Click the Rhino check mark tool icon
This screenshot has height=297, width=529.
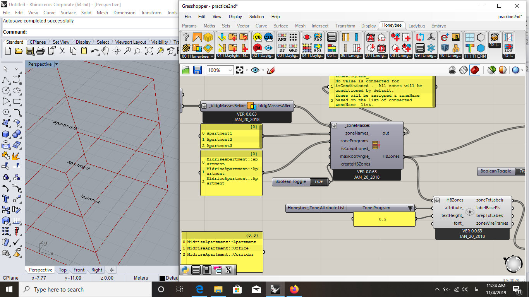pyautogui.click(x=17, y=242)
